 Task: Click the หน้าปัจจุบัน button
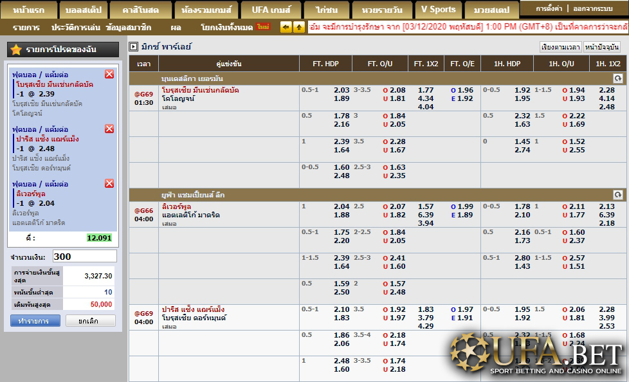602,47
